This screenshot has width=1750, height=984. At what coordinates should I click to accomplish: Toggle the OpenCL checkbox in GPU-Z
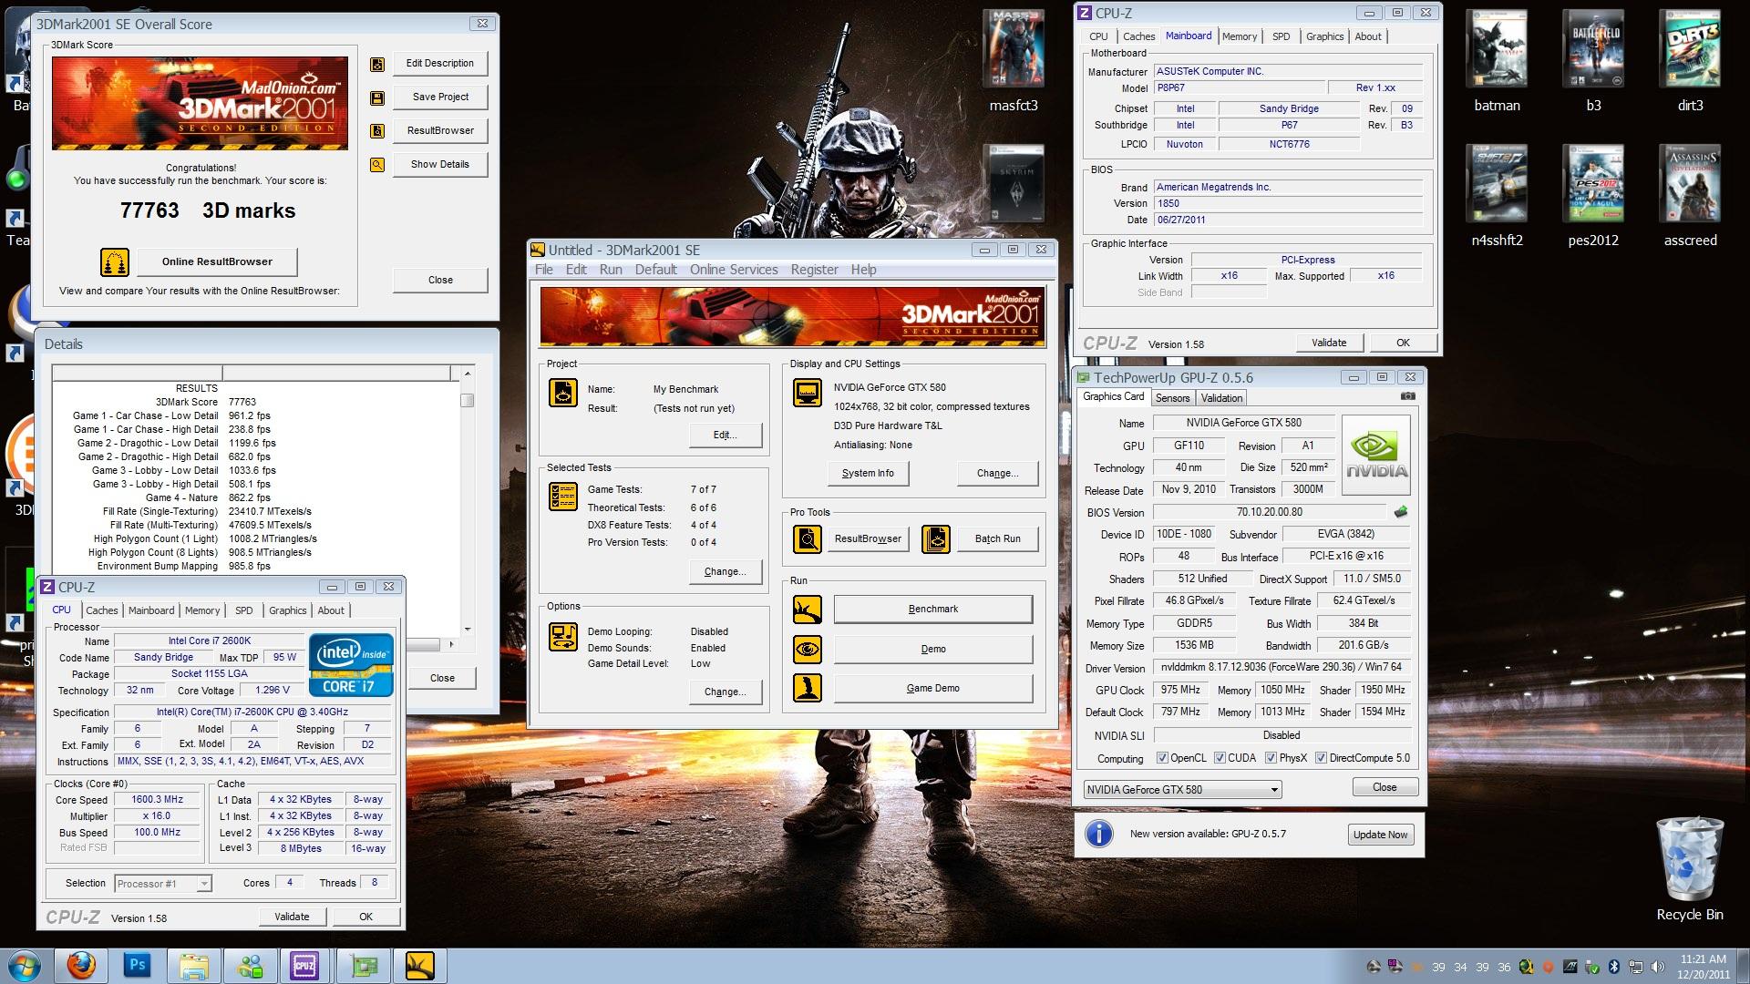point(1162,758)
